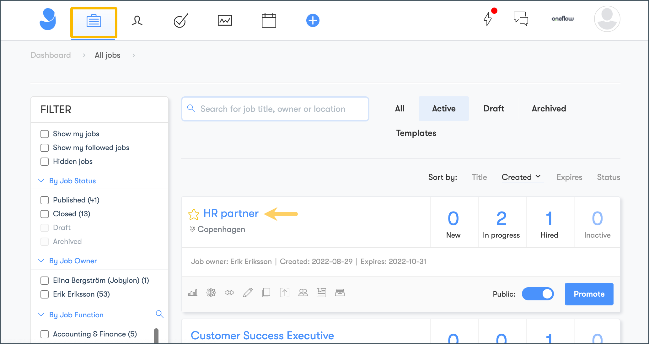Click the Job owner: Erik Eriksson text

coord(231,261)
